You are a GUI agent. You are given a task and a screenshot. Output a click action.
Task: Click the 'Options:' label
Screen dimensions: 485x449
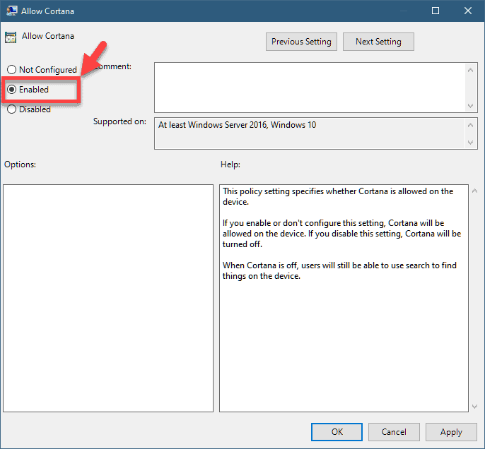(20, 164)
